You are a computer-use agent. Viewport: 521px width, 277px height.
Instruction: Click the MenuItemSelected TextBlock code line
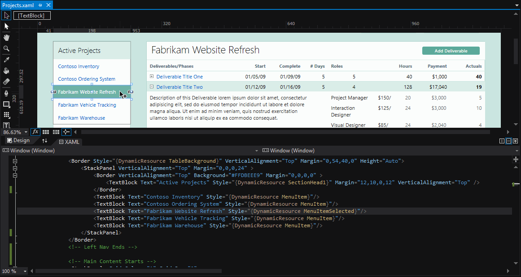(230, 211)
